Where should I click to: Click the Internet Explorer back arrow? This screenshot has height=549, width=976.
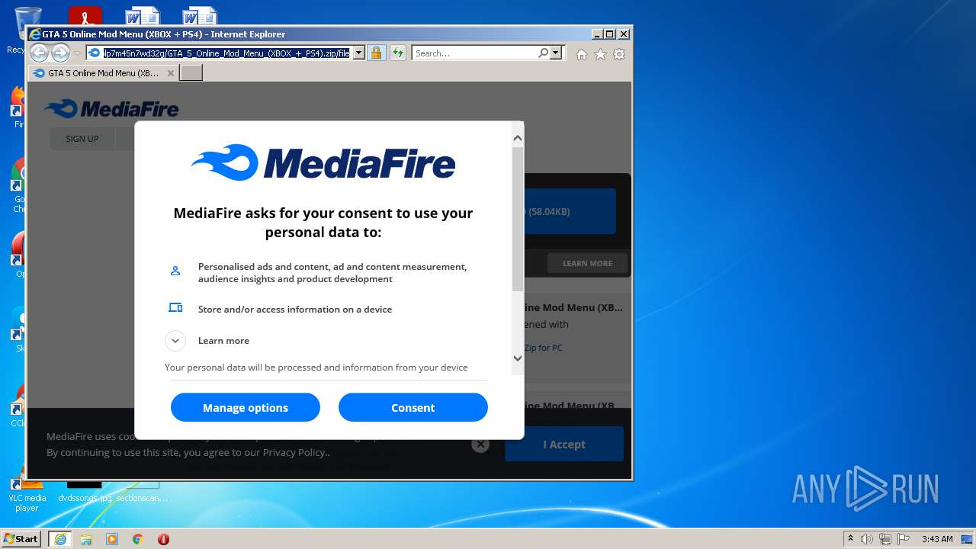pyautogui.click(x=39, y=53)
